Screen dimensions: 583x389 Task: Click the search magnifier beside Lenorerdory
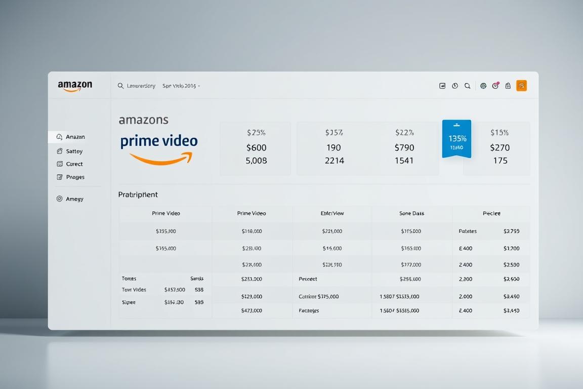[x=120, y=86]
